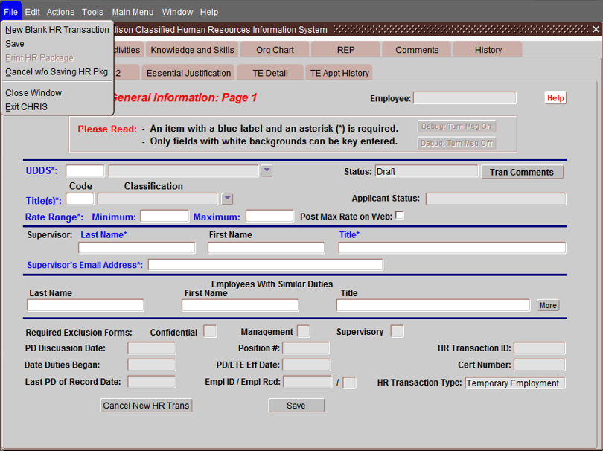Click the Rate Range Maximum field

tap(269, 216)
